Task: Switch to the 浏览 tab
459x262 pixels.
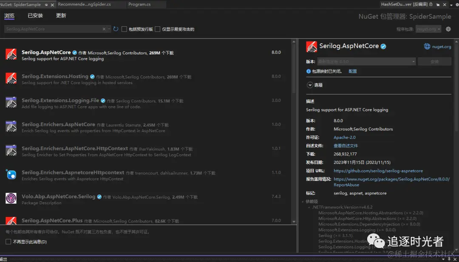Action: coord(9,15)
